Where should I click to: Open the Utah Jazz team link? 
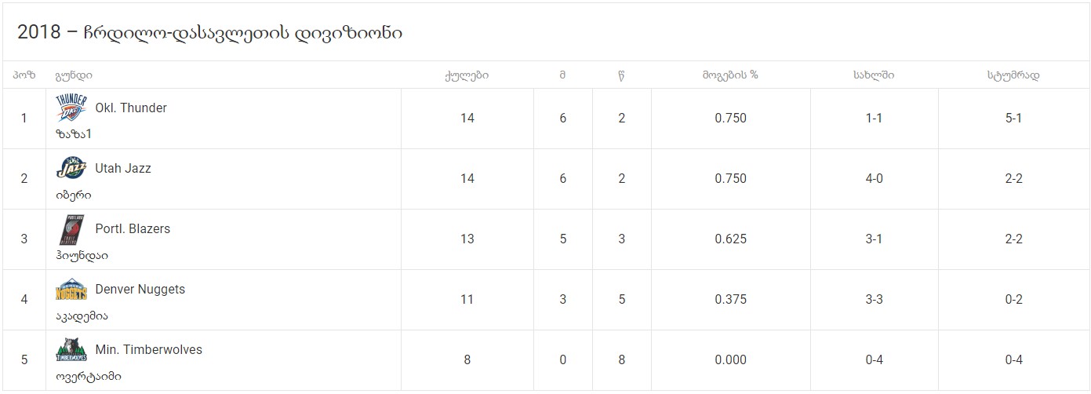pyautogui.click(x=123, y=169)
